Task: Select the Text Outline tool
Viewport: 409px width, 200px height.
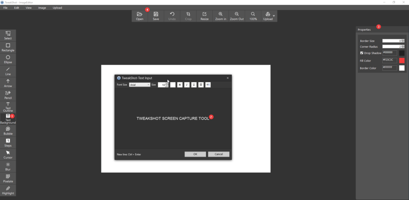Action: (x=8, y=107)
